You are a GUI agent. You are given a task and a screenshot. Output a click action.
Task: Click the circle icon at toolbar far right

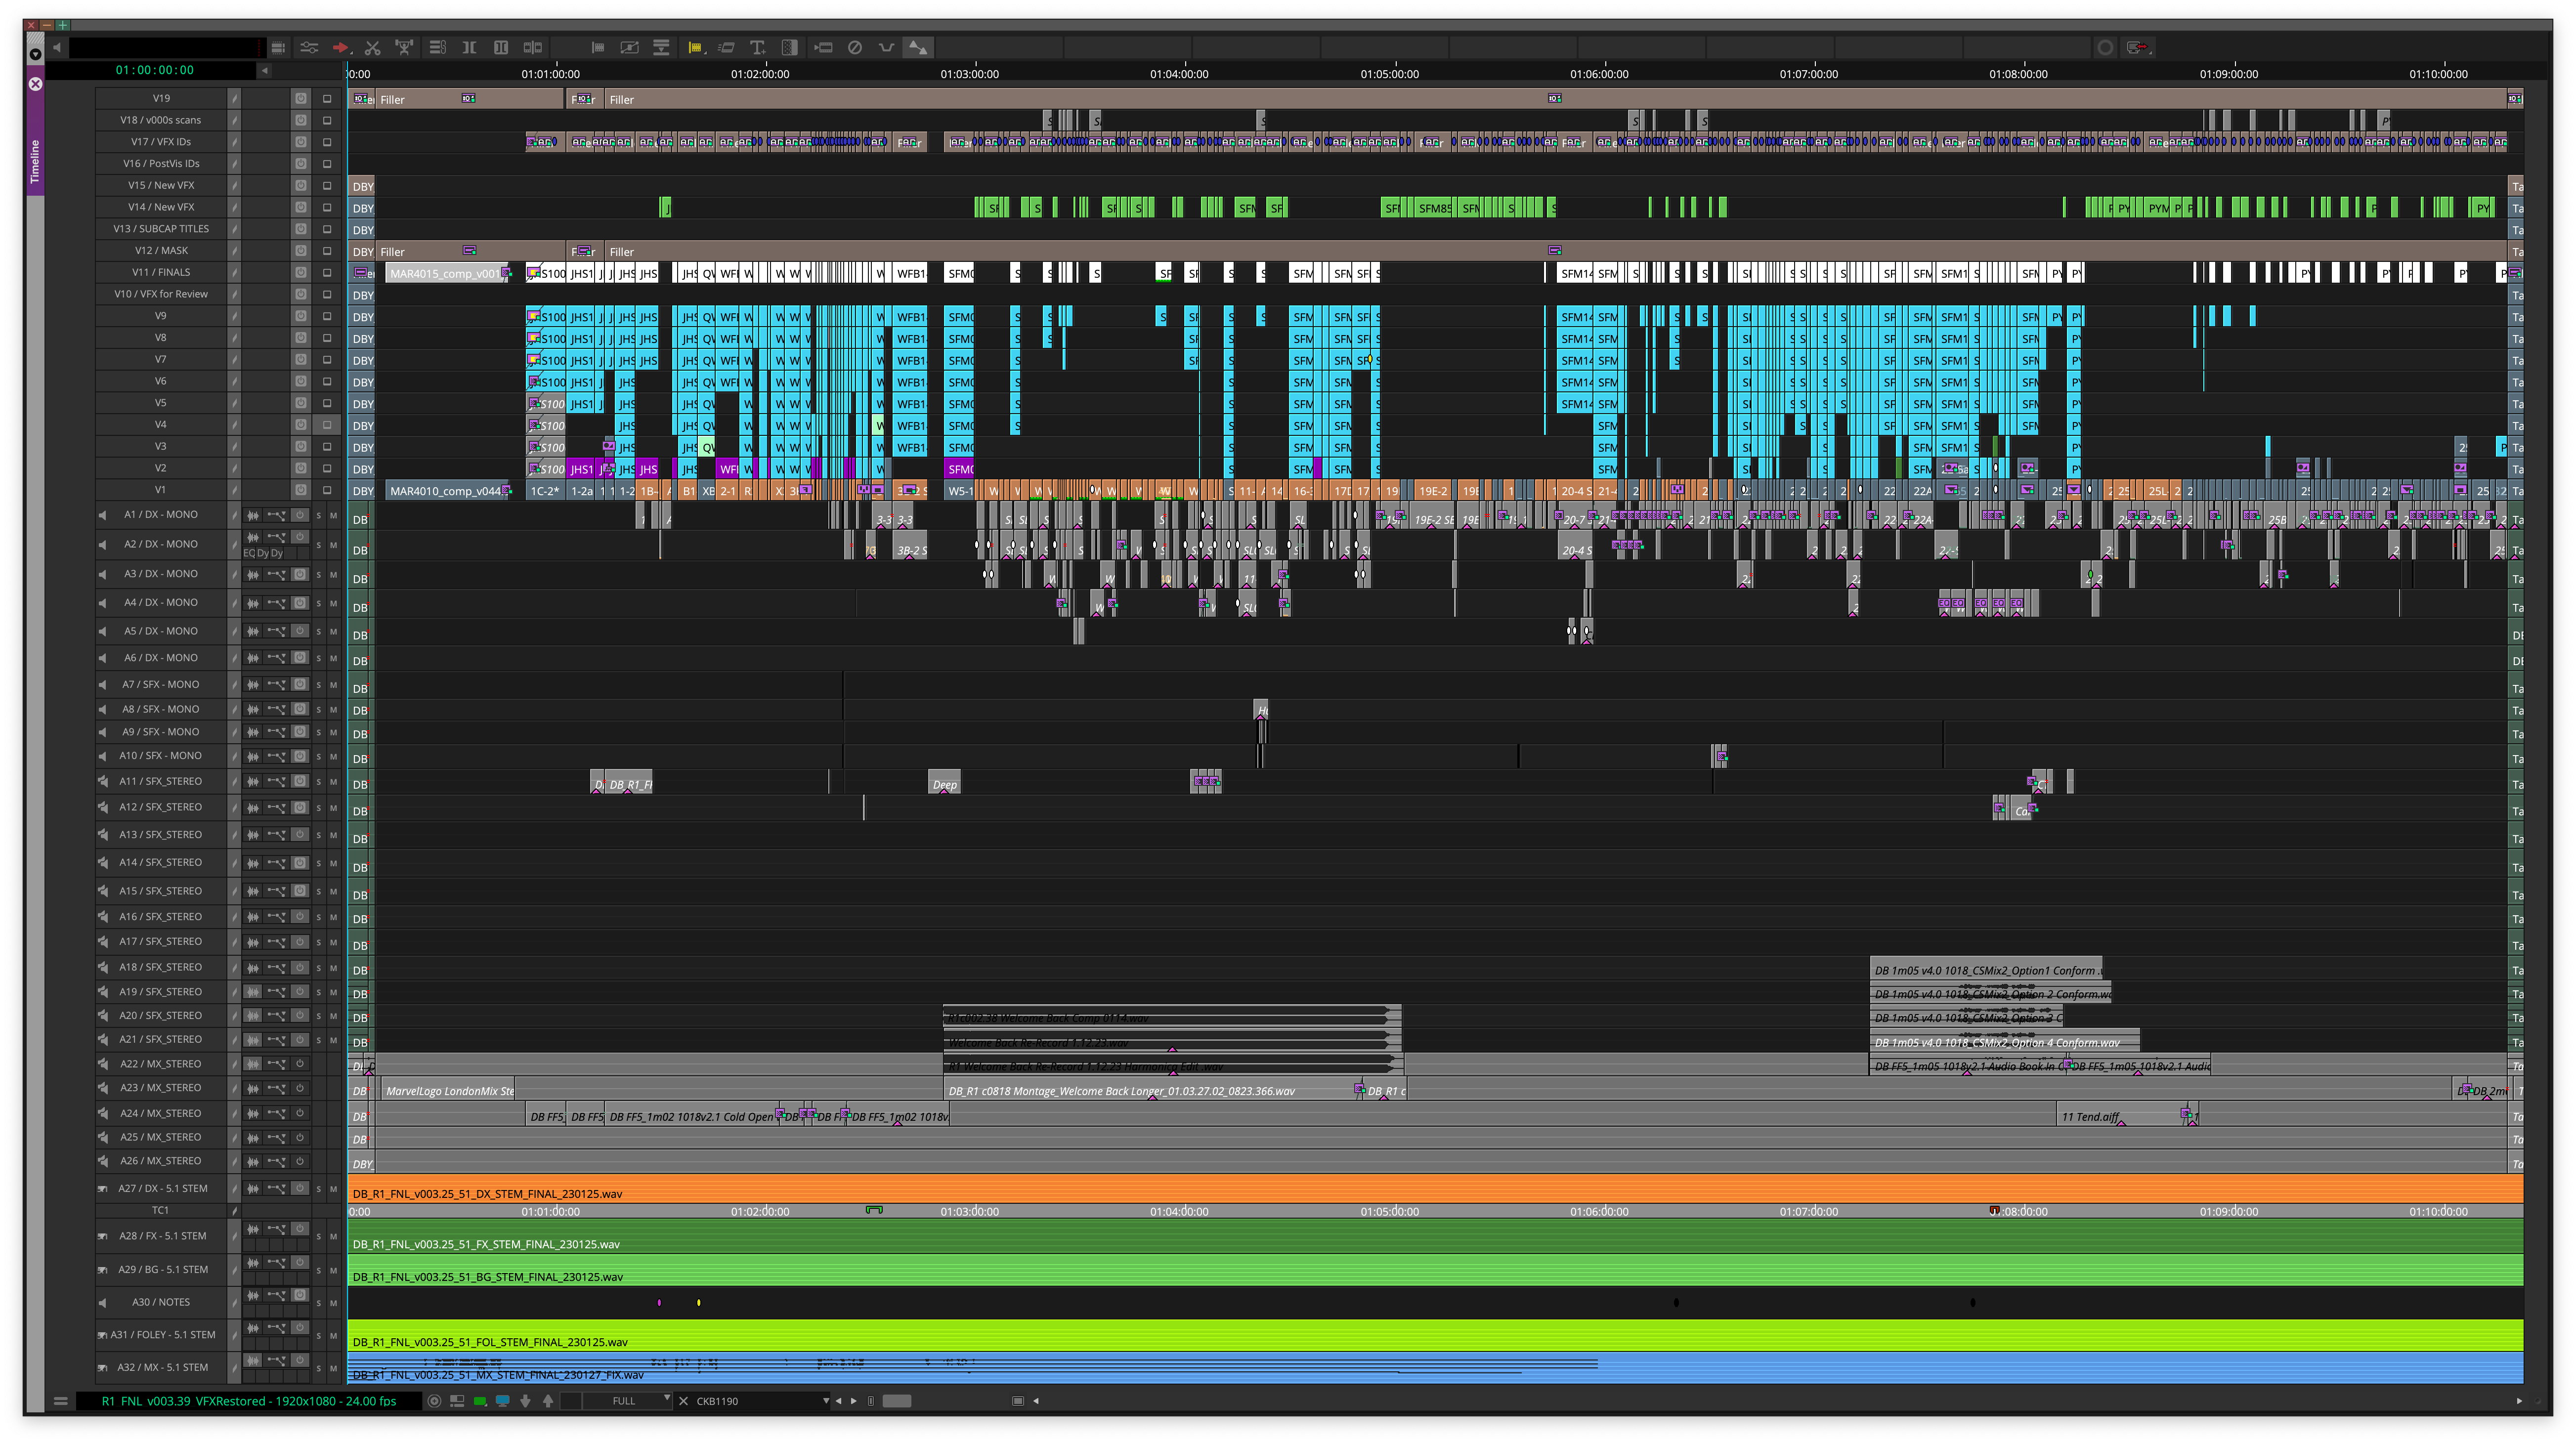(x=2105, y=47)
